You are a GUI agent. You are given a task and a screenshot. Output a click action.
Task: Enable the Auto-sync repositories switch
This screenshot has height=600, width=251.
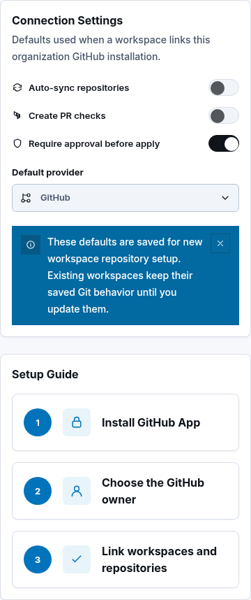pos(224,87)
